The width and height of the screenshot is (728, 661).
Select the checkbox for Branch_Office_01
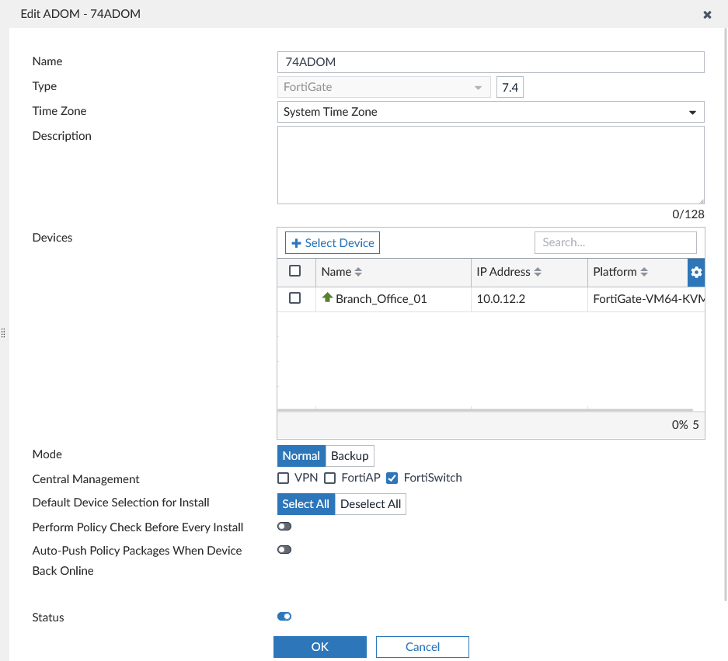click(x=296, y=297)
